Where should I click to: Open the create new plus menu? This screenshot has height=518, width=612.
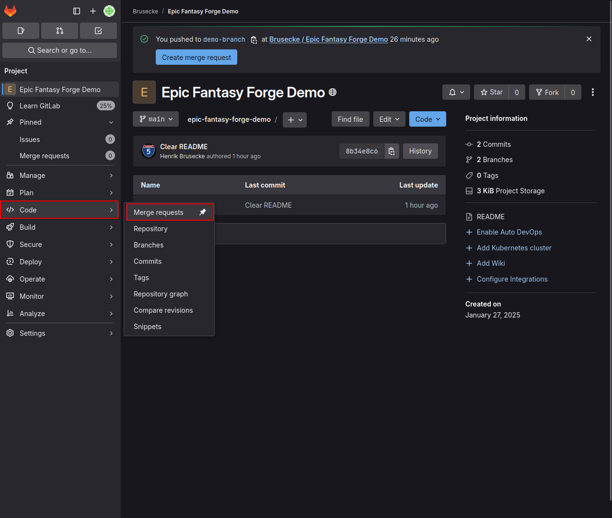[93, 11]
